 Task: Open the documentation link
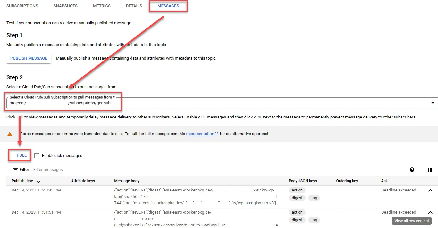[200, 134]
